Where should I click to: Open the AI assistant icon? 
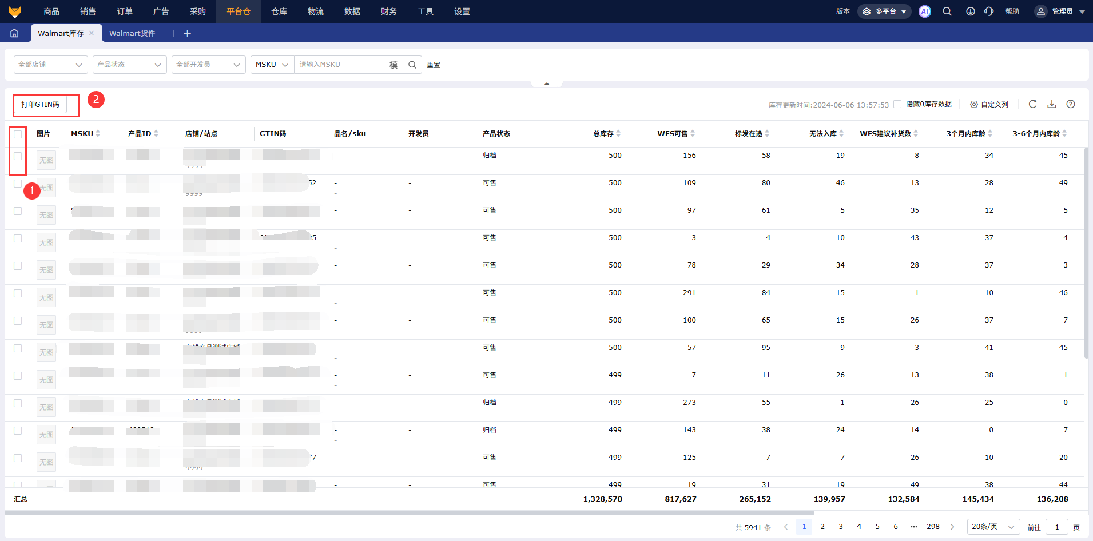[x=924, y=11]
